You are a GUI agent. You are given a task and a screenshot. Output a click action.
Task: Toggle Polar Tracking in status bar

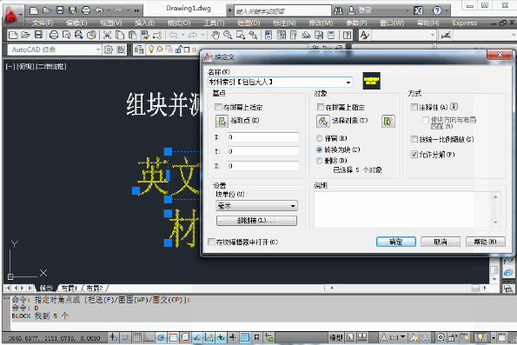161,337
